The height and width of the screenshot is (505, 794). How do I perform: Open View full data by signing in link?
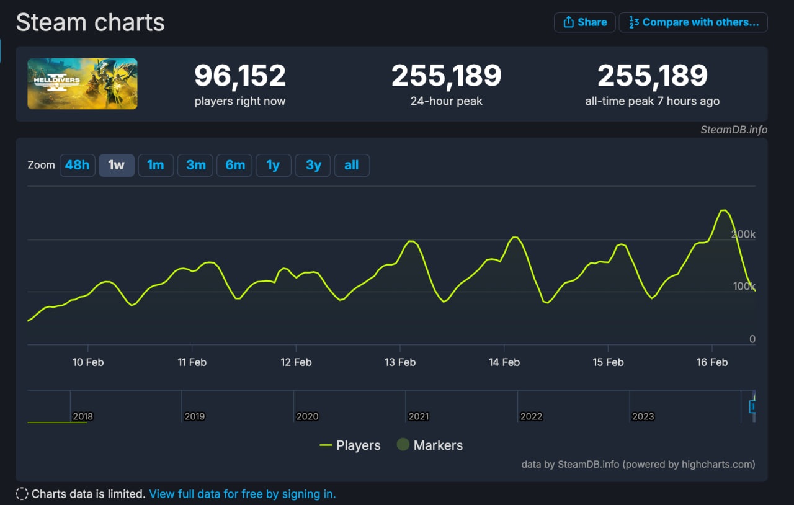(x=243, y=494)
